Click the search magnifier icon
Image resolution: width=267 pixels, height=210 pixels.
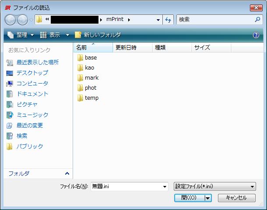[x=257, y=20]
